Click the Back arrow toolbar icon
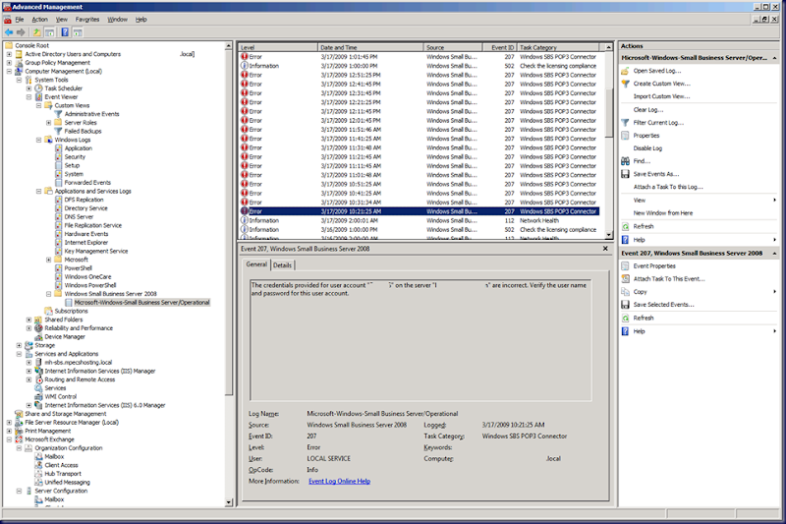 tap(9, 31)
